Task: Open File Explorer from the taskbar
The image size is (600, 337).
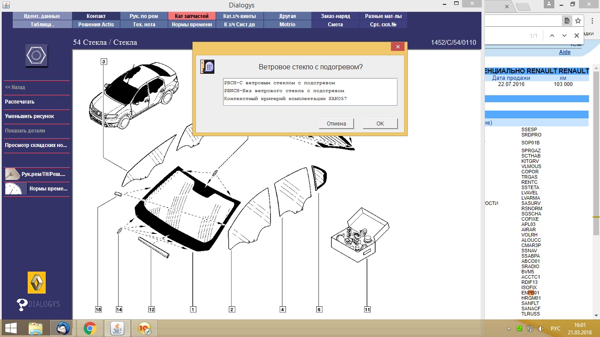Action: coord(36,328)
